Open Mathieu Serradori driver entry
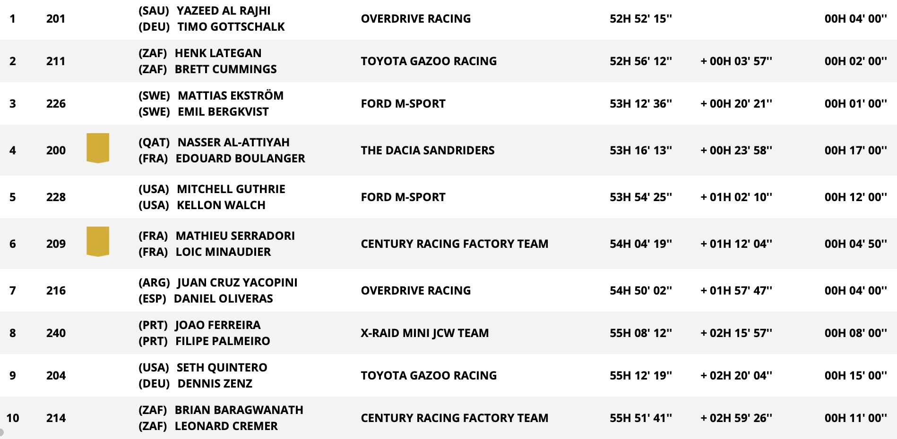897x439 pixels. [x=235, y=236]
